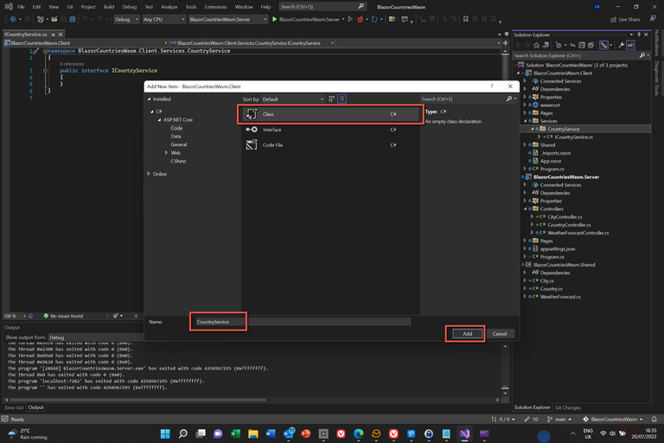Open the Sort by Default dropdown
This screenshot has height=443, width=664.
[291, 100]
